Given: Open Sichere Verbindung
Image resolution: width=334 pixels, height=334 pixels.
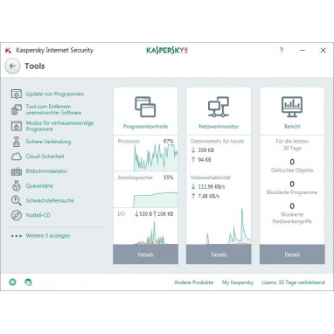Looking at the screenshot, I should [x=48, y=142].
